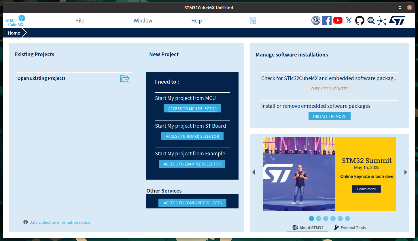The height and width of the screenshot is (241, 418).
Task: Click 'Start My project from MCU' text
Action: pyautogui.click(x=185, y=98)
